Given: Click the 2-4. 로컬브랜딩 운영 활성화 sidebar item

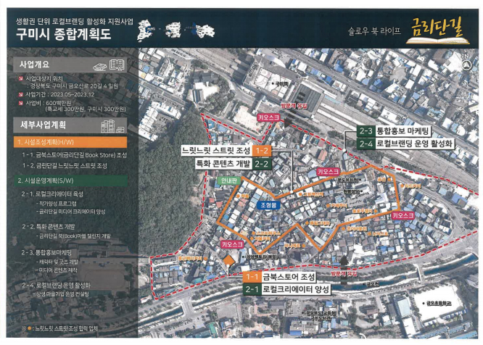Looking at the screenshot, I should 56,285.
